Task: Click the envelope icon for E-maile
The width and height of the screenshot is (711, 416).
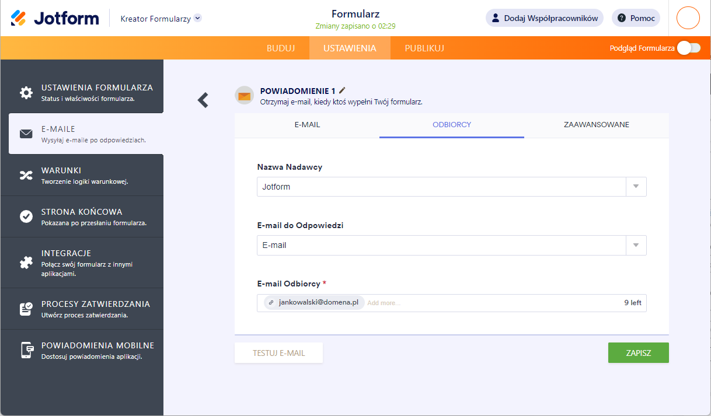Action: coord(26,134)
